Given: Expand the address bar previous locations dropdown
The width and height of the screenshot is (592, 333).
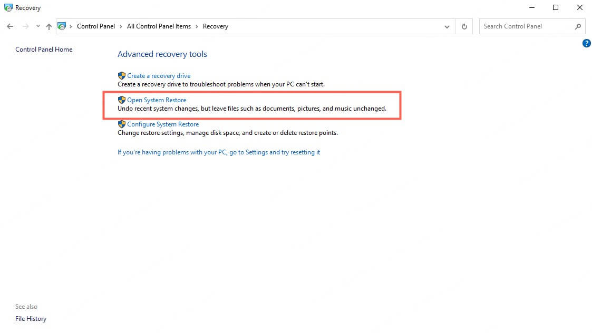Looking at the screenshot, I should [x=447, y=26].
